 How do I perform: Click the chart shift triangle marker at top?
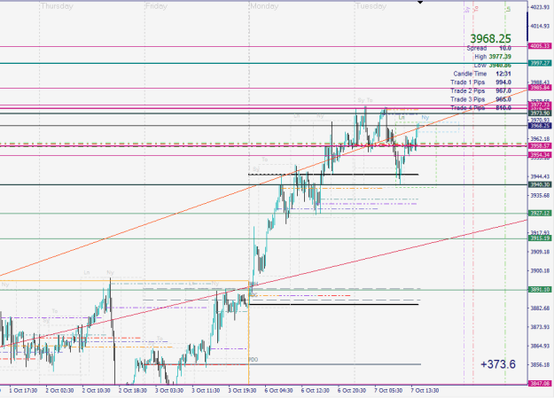click(420, 2)
